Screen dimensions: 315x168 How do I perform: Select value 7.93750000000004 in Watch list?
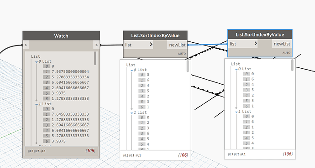pyautogui.click(x=70, y=71)
